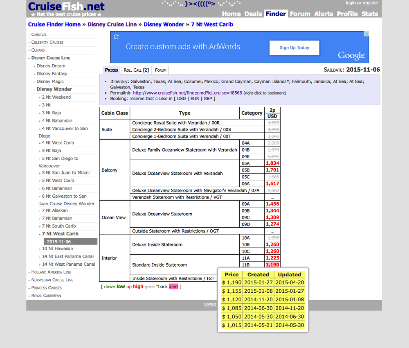The image size is (409, 348).
Task: Click the 1,701 price for category 05B
Action: tap(272, 170)
